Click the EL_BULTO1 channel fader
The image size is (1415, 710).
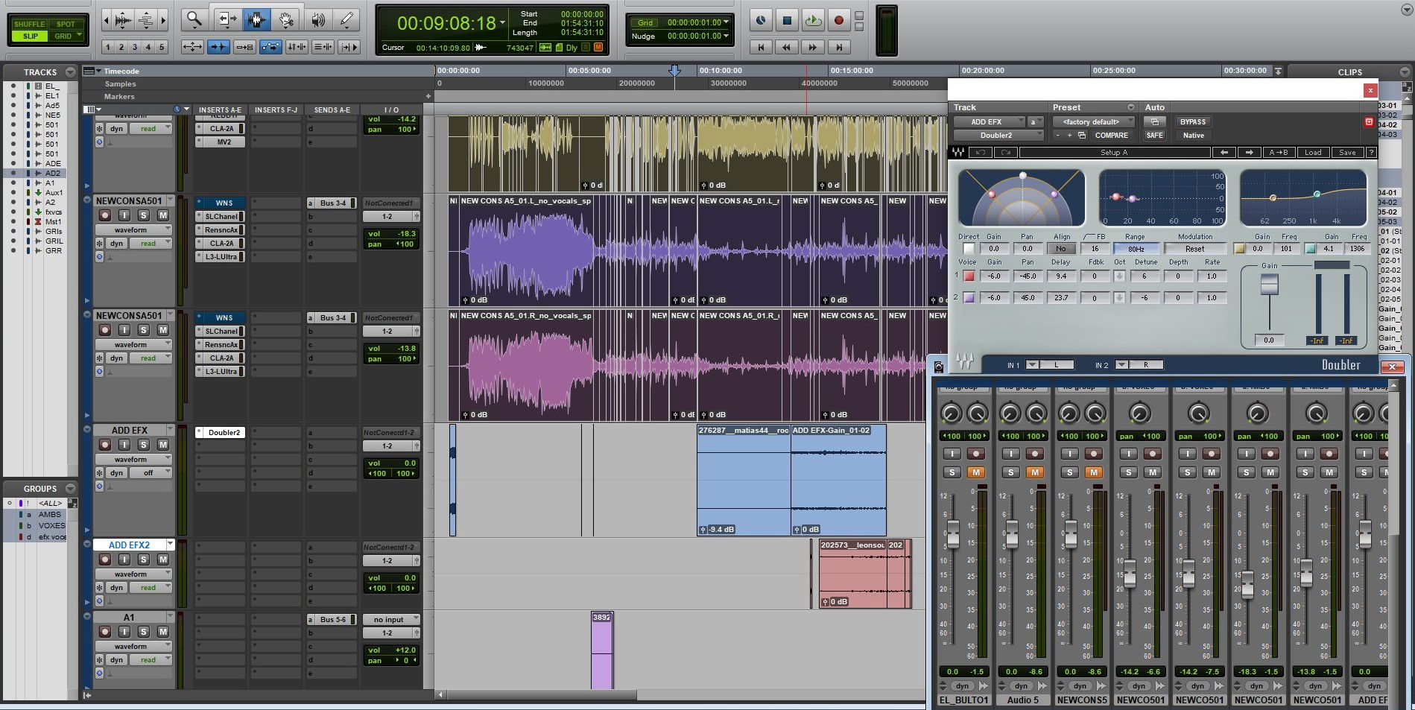[x=952, y=534]
